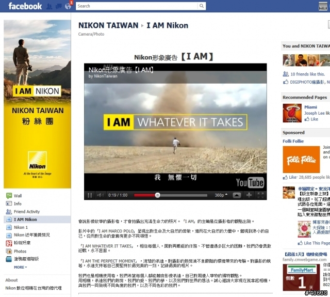The image size is (330, 297).
Task: Open the 粉絲好康 sidebar item
Action: point(22,243)
